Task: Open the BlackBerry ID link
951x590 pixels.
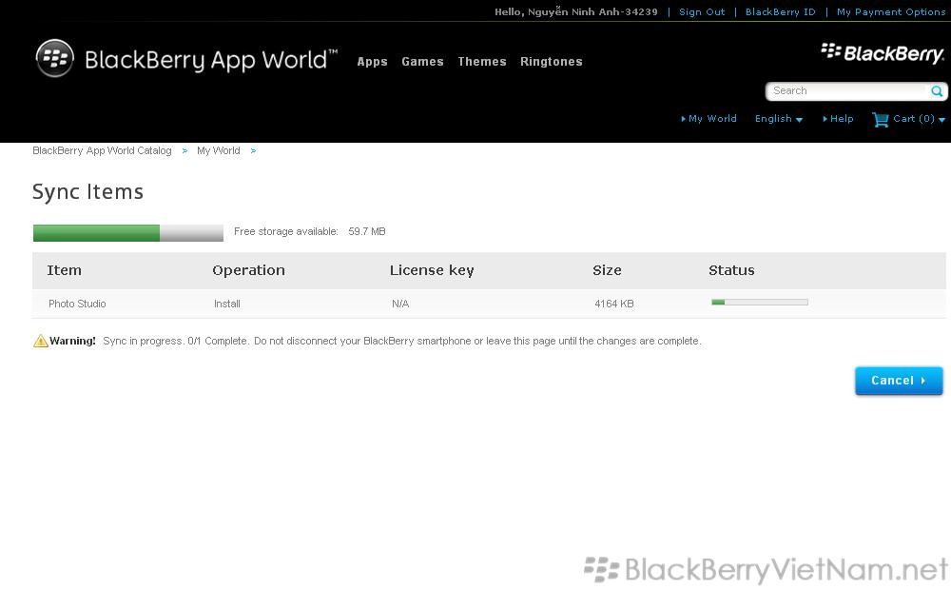Action: tap(781, 11)
